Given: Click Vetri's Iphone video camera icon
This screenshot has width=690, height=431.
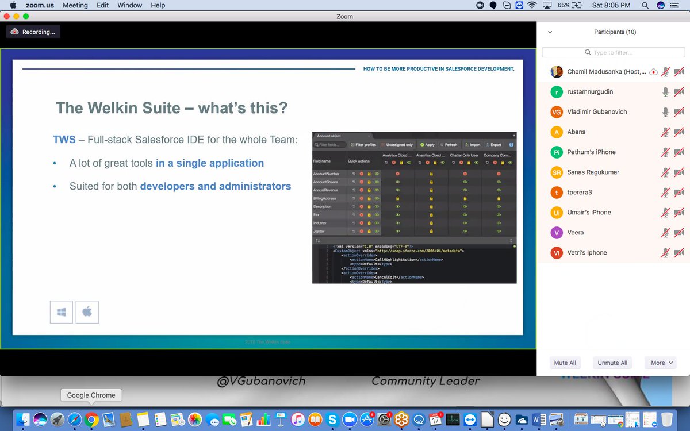Looking at the screenshot, I should (679, 253).
